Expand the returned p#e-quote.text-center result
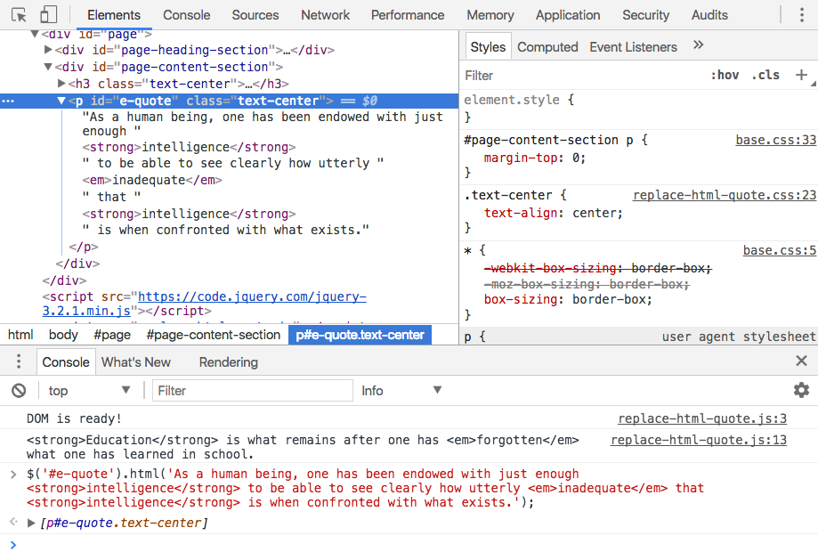The width and height of the screenshot is (818, 552). pyautogui.click(x=31, y=523)
